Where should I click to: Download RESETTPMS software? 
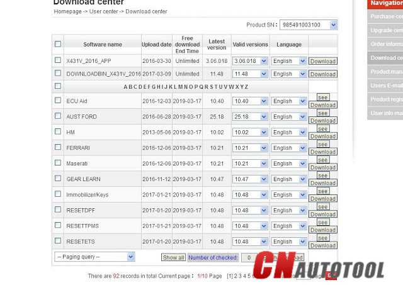(x=323, y=230)
